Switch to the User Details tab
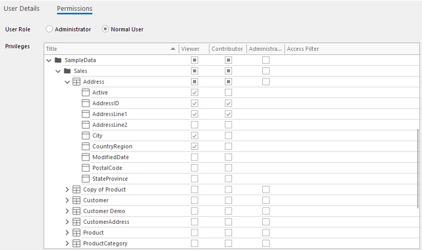The image size is (422, 250). tap(22, 9)
